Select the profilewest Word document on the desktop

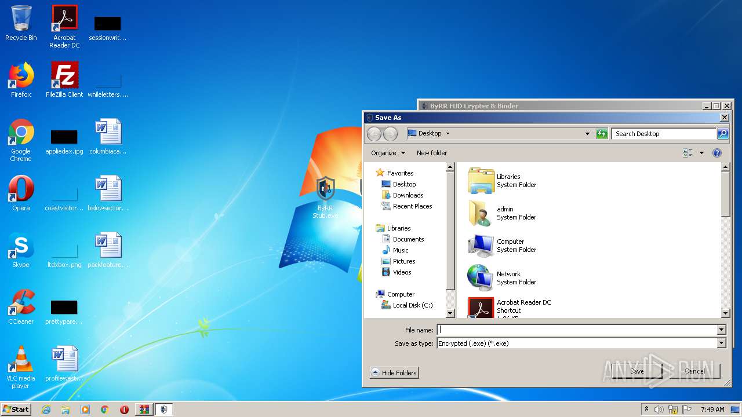coord(64,364)
